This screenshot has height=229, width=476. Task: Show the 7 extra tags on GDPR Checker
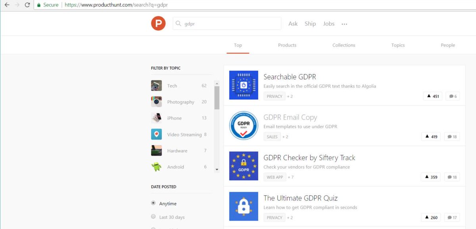[x=291, y=177]
